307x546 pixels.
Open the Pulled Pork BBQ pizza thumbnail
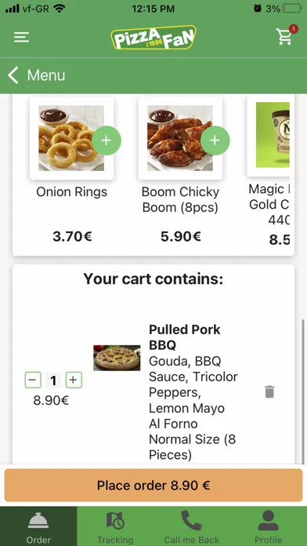117,358
